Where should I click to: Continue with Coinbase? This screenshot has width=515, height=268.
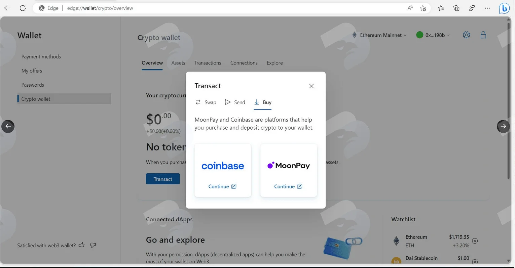tap(222, 186)
